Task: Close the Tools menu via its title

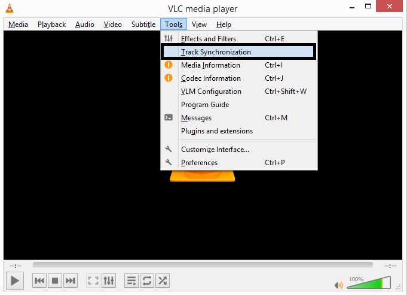Action: tap(174, 25)
